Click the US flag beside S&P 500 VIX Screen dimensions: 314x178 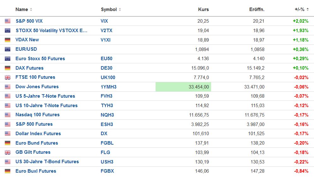pyautogui.click(x=8, y=21)
